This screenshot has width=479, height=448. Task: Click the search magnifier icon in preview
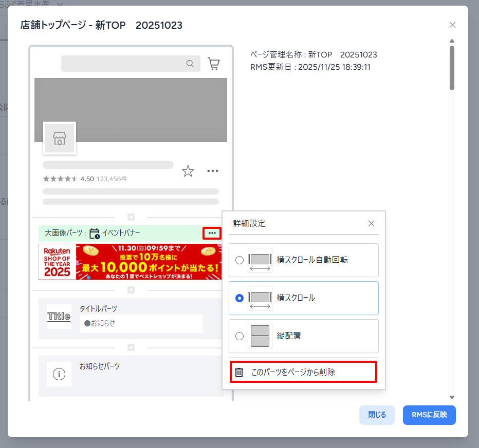tap(190, 64)
